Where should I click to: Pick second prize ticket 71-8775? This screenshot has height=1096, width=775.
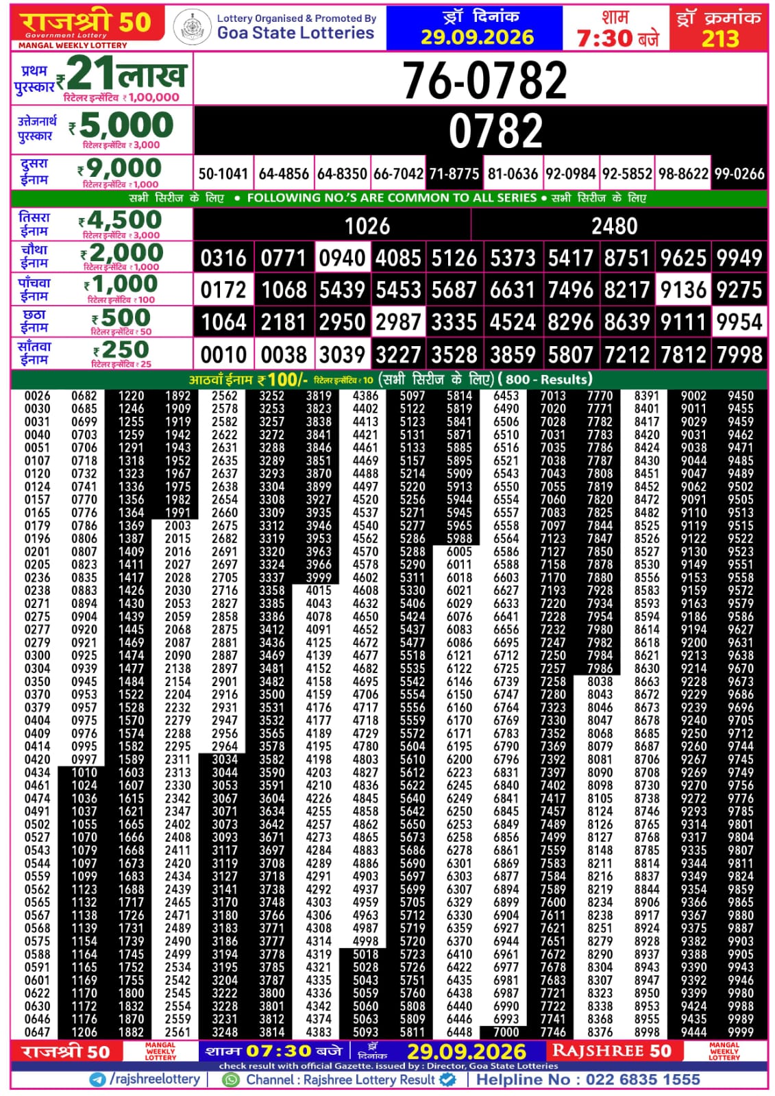coord(454,174)
